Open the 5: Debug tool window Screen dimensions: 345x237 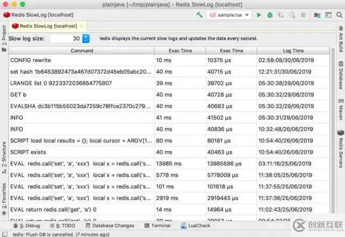click(26, 226)
